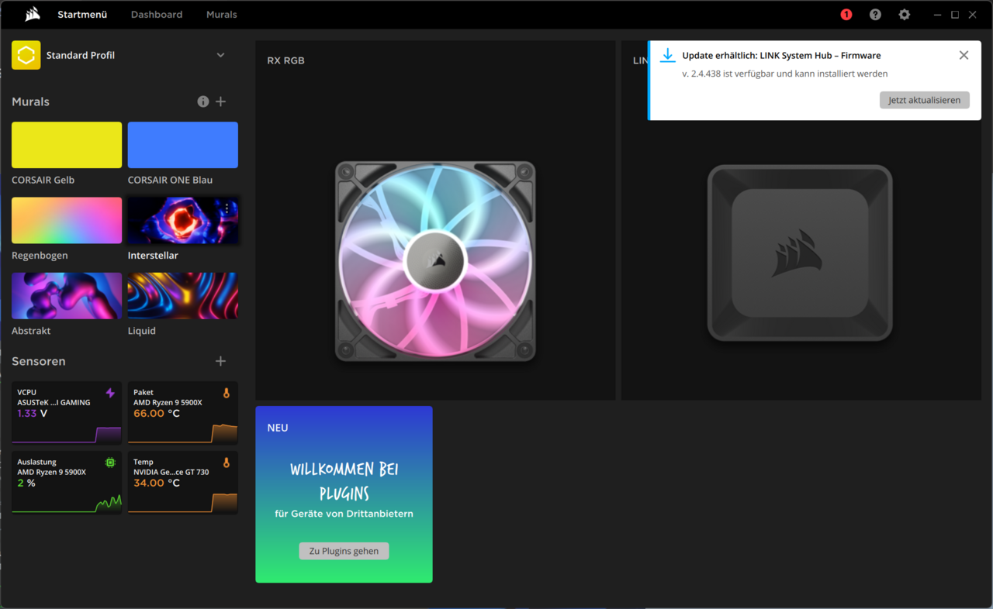
Task: Click the Willkommen bei Plugins banner
Action: 344,494
